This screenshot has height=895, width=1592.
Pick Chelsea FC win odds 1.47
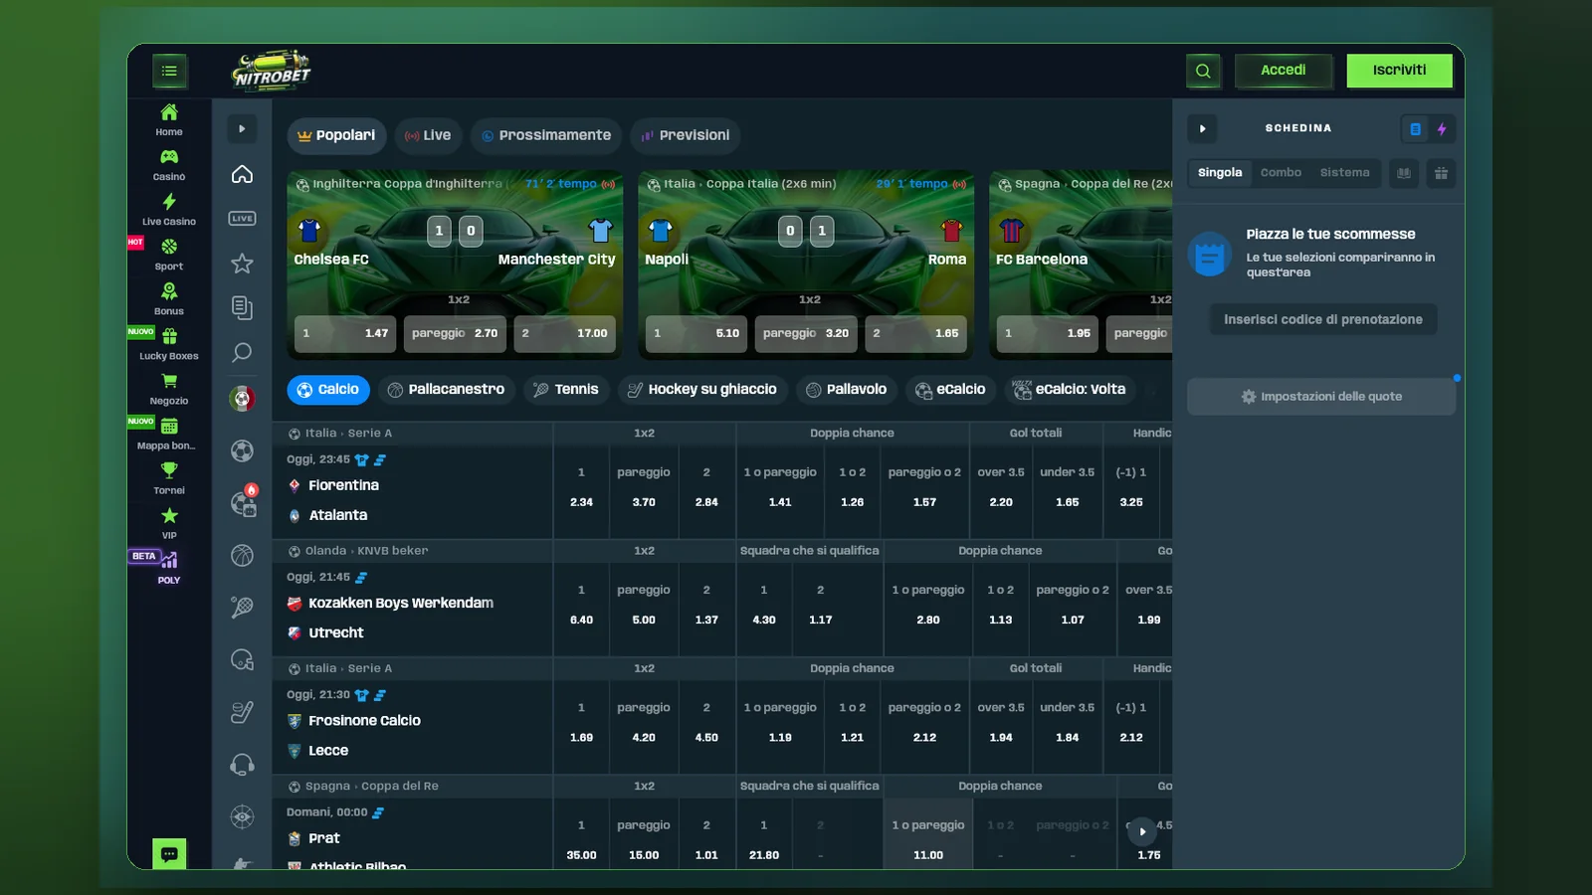345,334
